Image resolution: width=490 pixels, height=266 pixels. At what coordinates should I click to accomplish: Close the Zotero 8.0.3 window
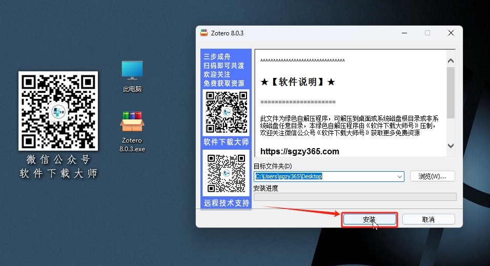[451, 33]
